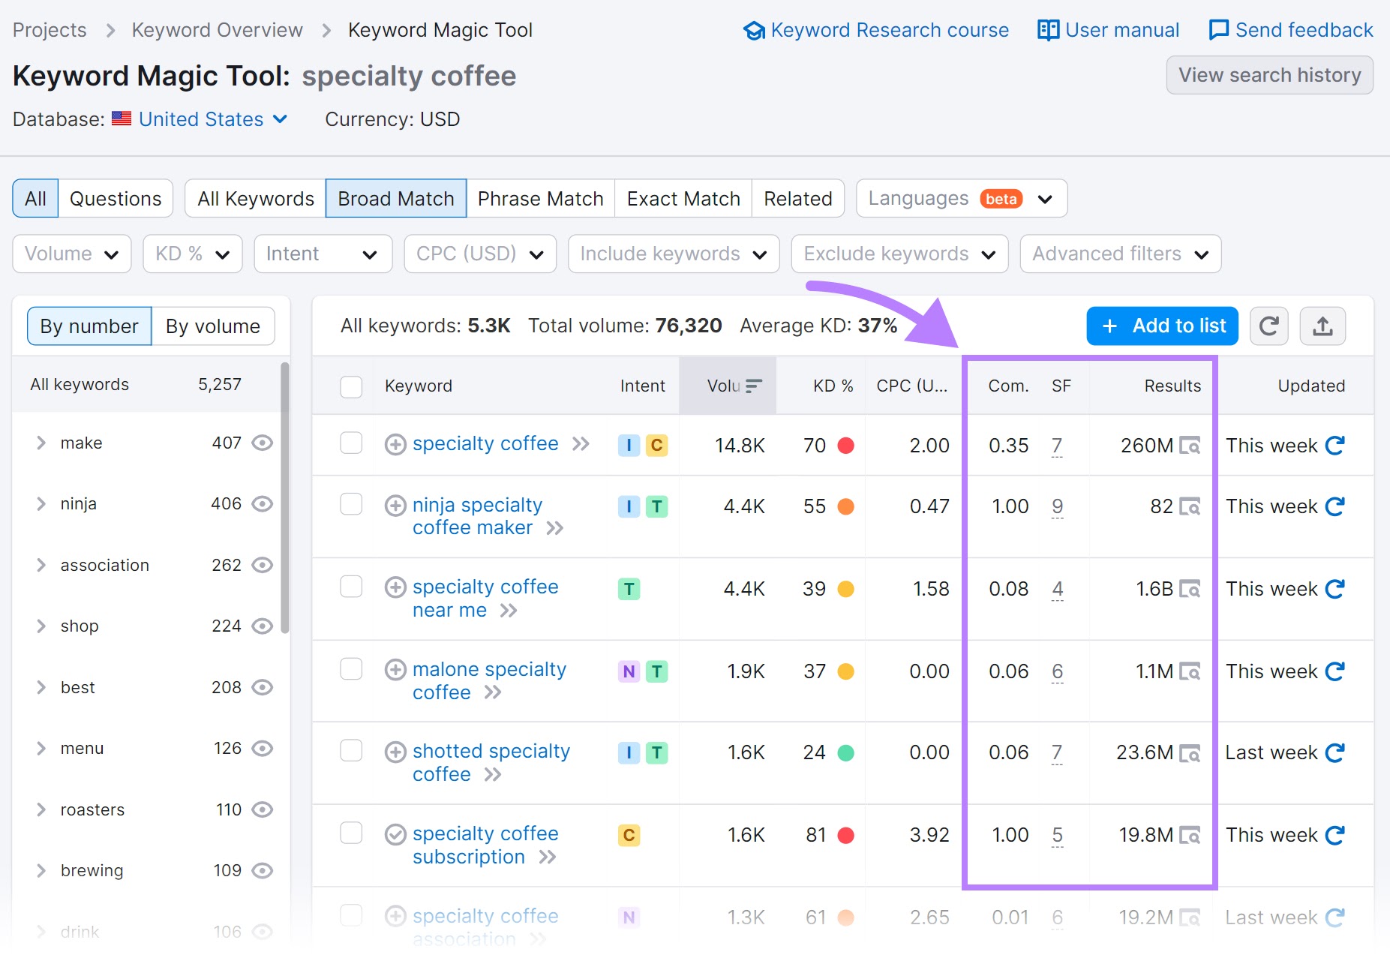Refresh metrics for specialty coffee subscription
1390x964 pixels.
pyautogui.click(x=1335, y=835)
